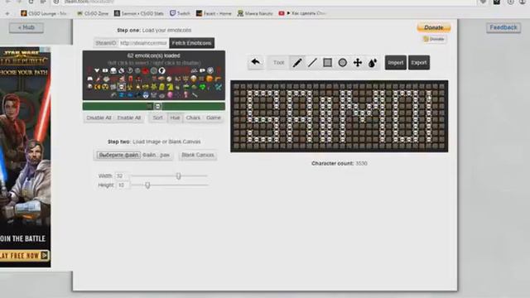
Task: Open the Faceit Home bookmark
Action: pyautogui.click(x=214, y=13)
